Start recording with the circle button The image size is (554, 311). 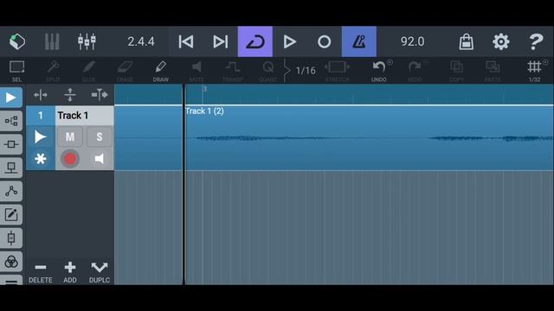[x=324, y=41]
